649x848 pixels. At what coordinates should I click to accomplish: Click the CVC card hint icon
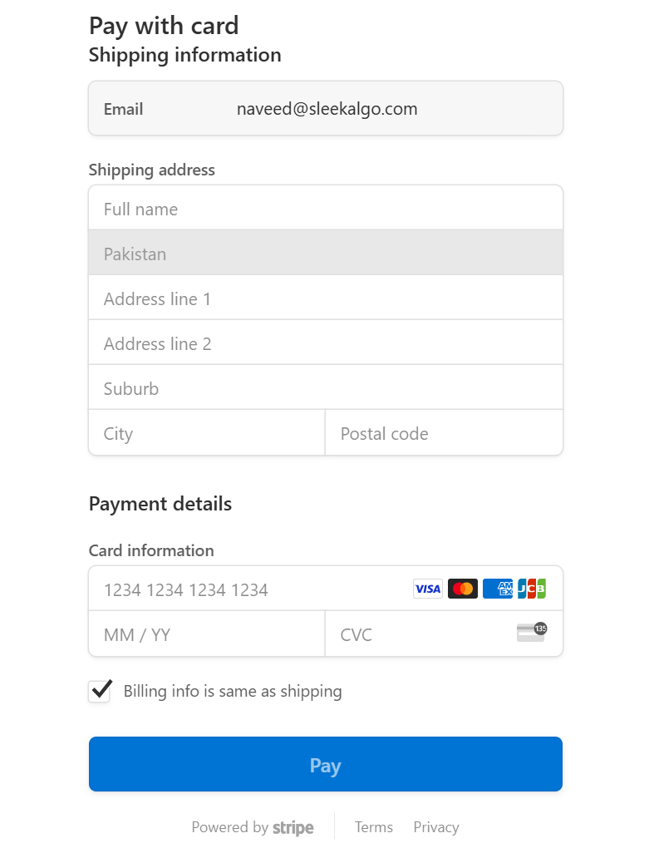pos(531,634)
